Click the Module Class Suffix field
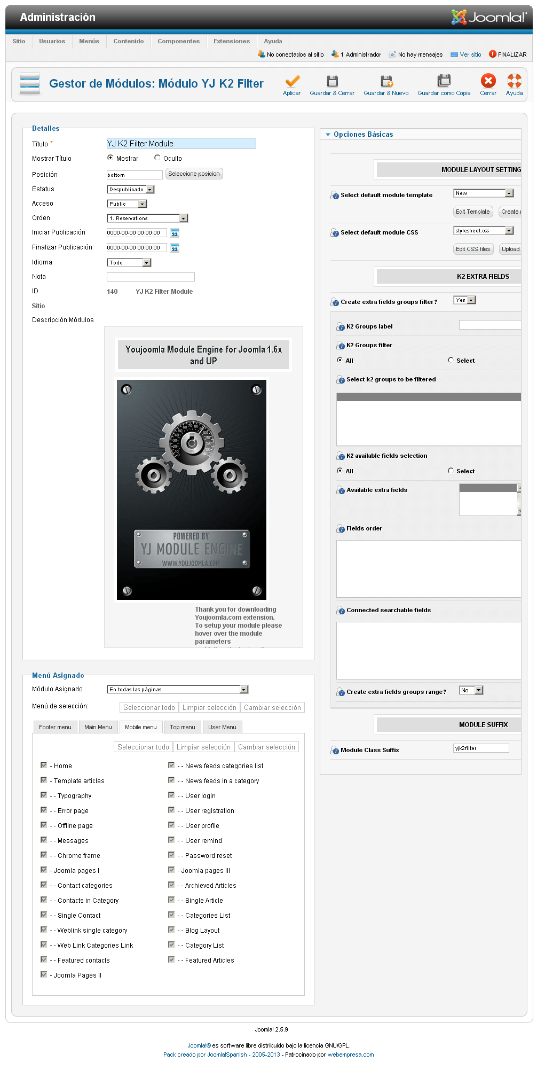The image size is (537, 1070). 481,748
